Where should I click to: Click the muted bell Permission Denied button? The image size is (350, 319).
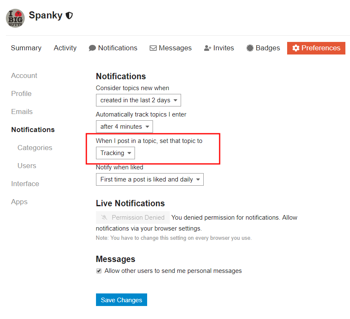point(133,218)
